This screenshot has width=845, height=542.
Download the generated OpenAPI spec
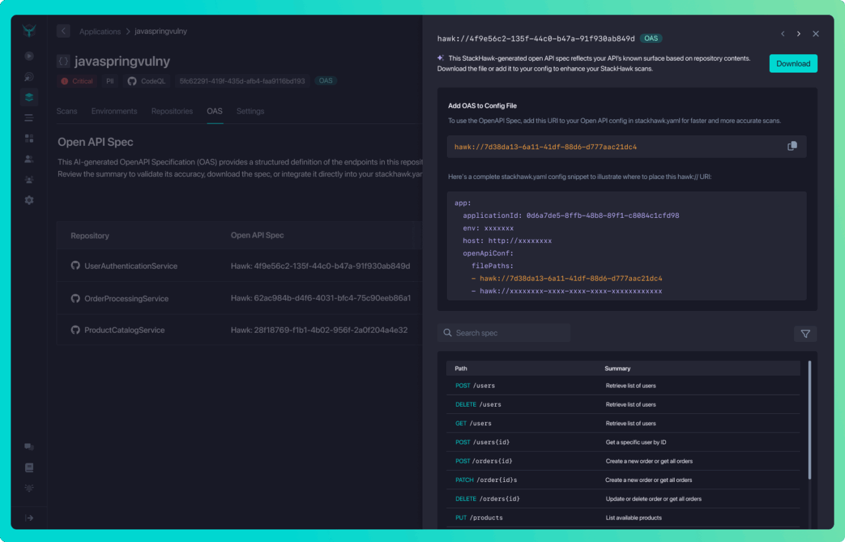[x=793, y=63]
